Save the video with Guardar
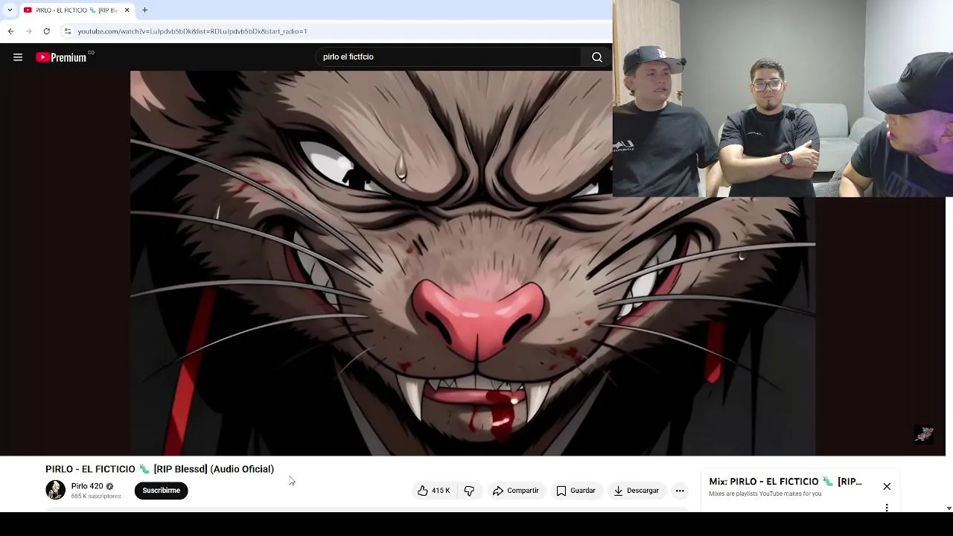Screen dimensions: 953x536 [576, 491]
